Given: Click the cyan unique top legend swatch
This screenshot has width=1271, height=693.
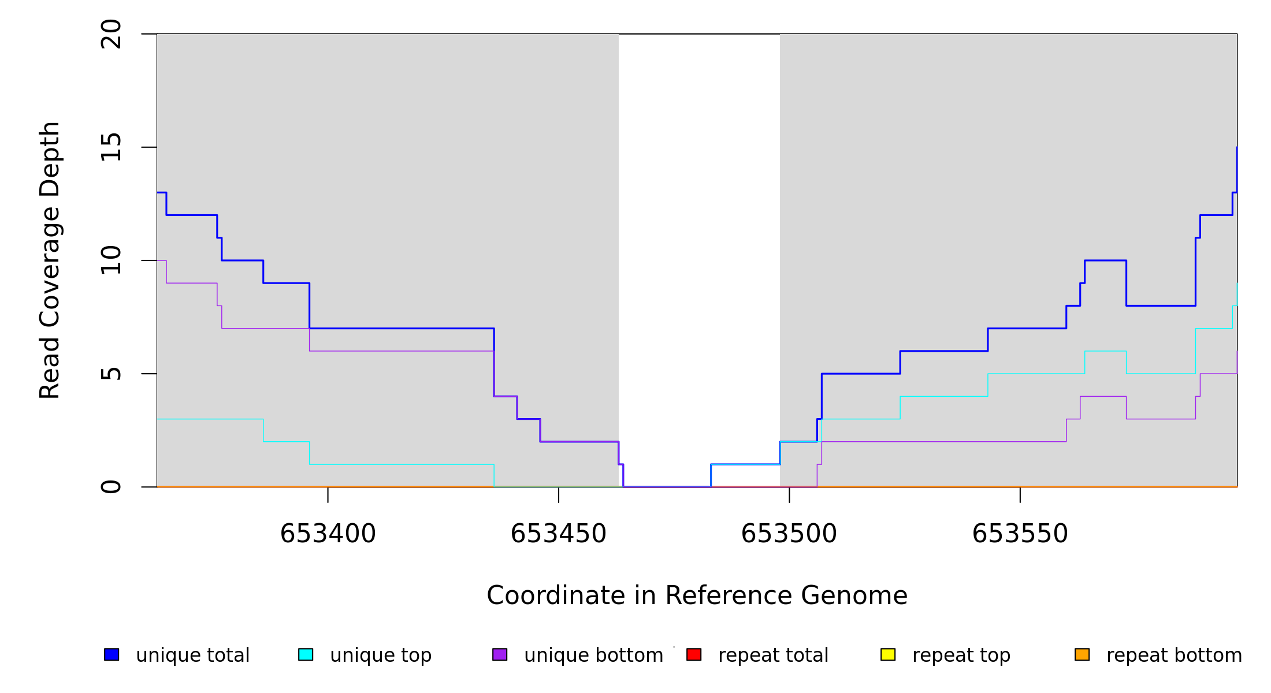Looking at the screenshot, I should pos(306,654).
